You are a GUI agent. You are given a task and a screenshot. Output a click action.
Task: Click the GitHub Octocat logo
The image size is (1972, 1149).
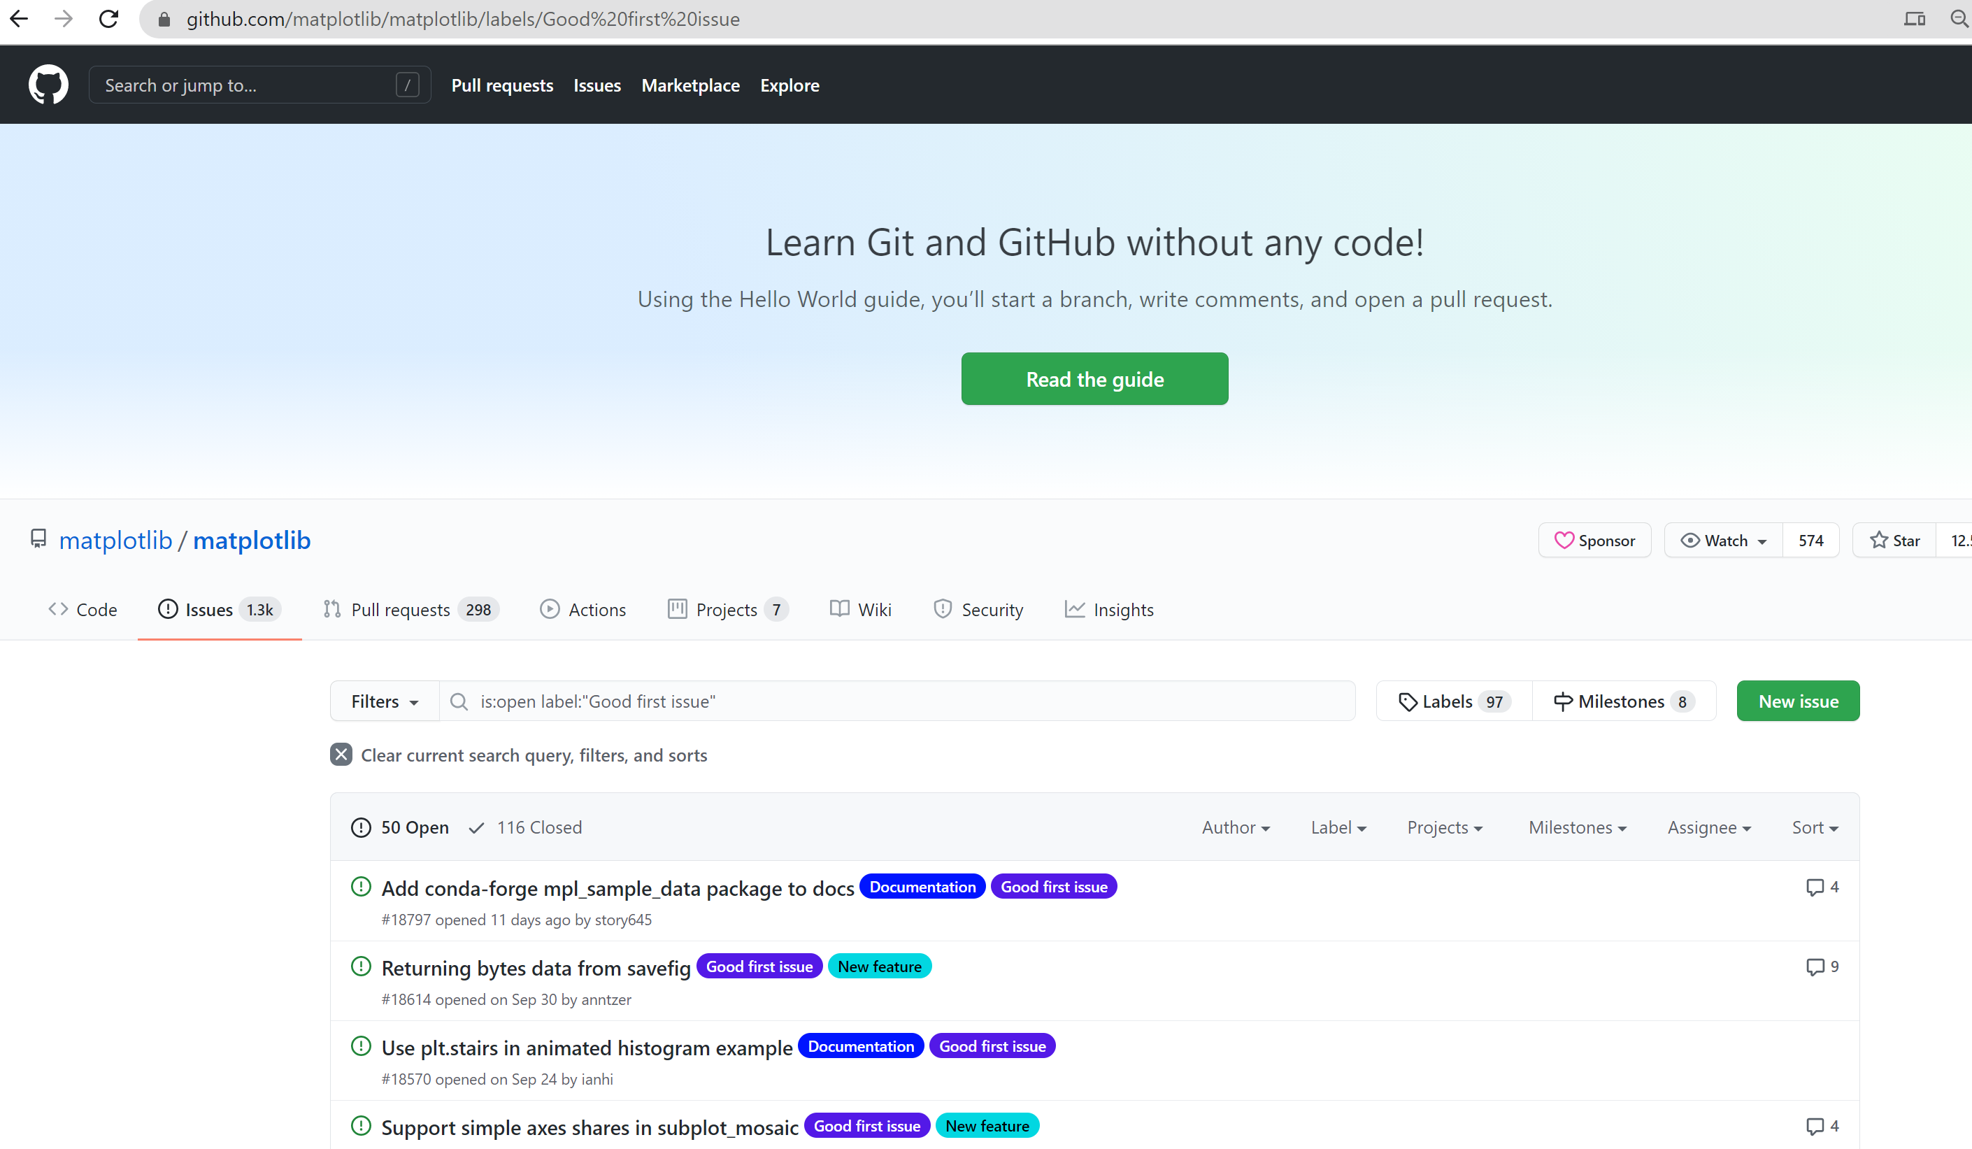48,85
